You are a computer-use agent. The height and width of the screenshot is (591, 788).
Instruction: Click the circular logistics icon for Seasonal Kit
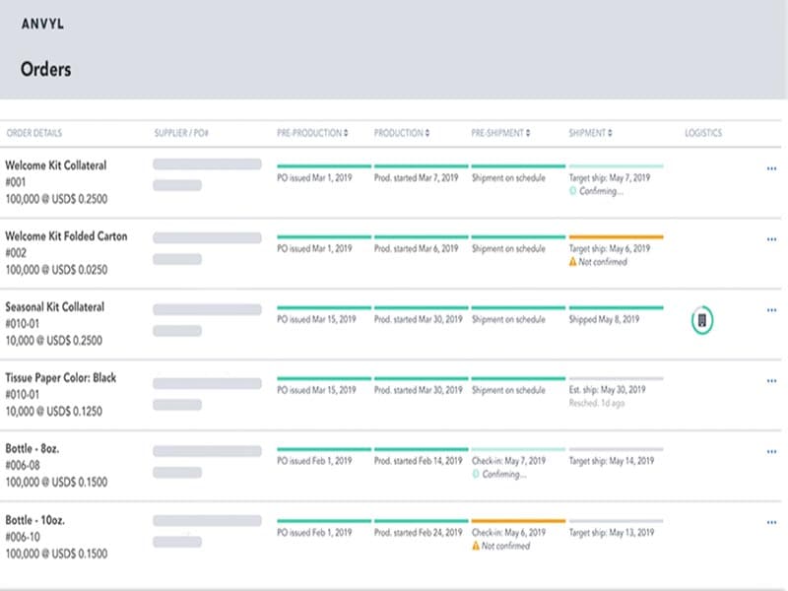click(x=702, y=319)
